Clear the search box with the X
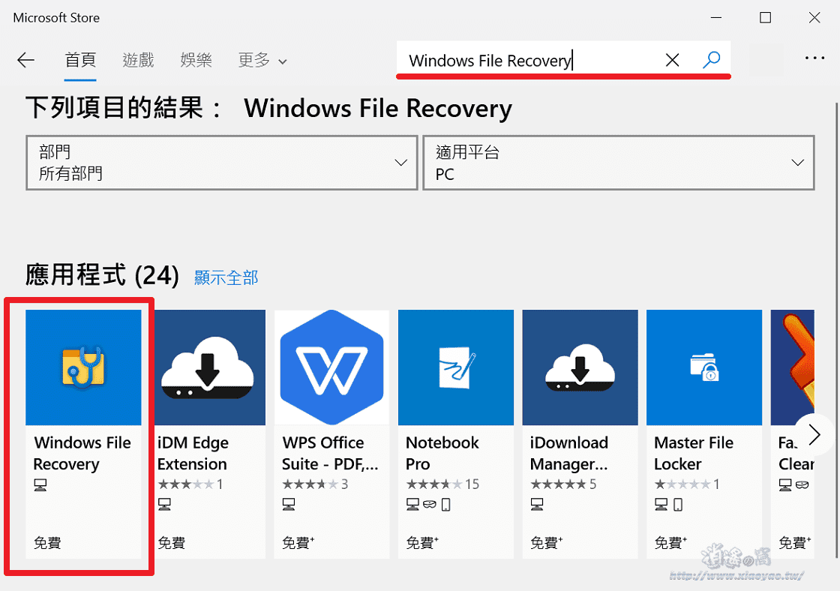The image size is (840, 591). 672,59
